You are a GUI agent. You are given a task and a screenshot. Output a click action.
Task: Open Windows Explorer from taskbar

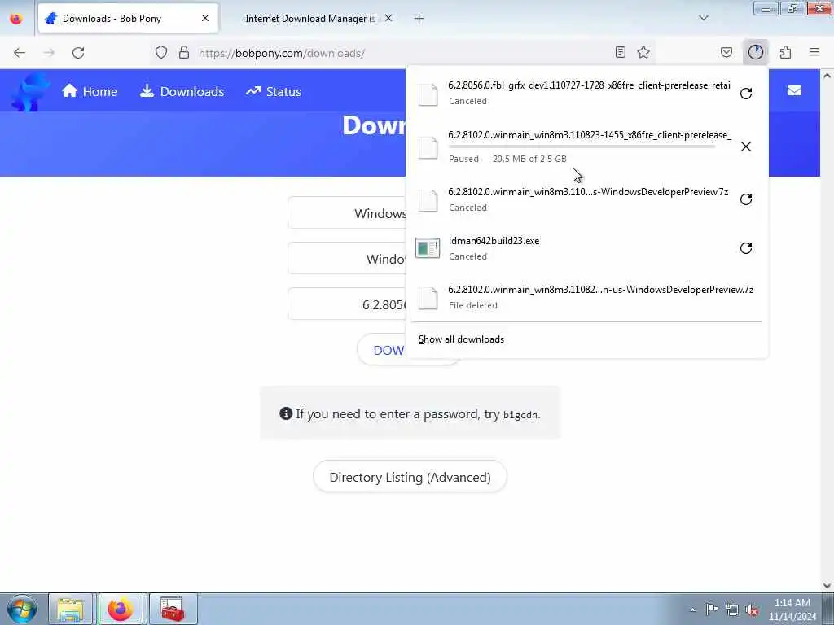[x=71, y=609]
